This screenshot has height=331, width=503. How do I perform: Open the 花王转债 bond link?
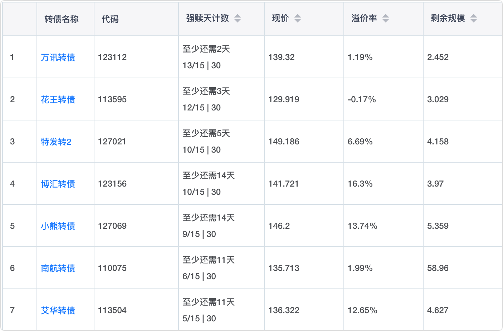[x=58, y=99]
